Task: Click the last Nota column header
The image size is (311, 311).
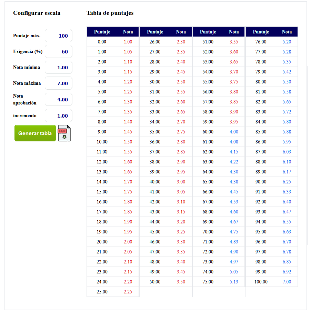Action: point(287,32)
